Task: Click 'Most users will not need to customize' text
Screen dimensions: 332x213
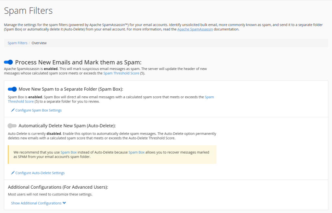Action: pyautogui.click(x=50, y=195)
